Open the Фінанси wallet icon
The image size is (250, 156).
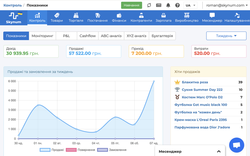click(x=119, y=15)
